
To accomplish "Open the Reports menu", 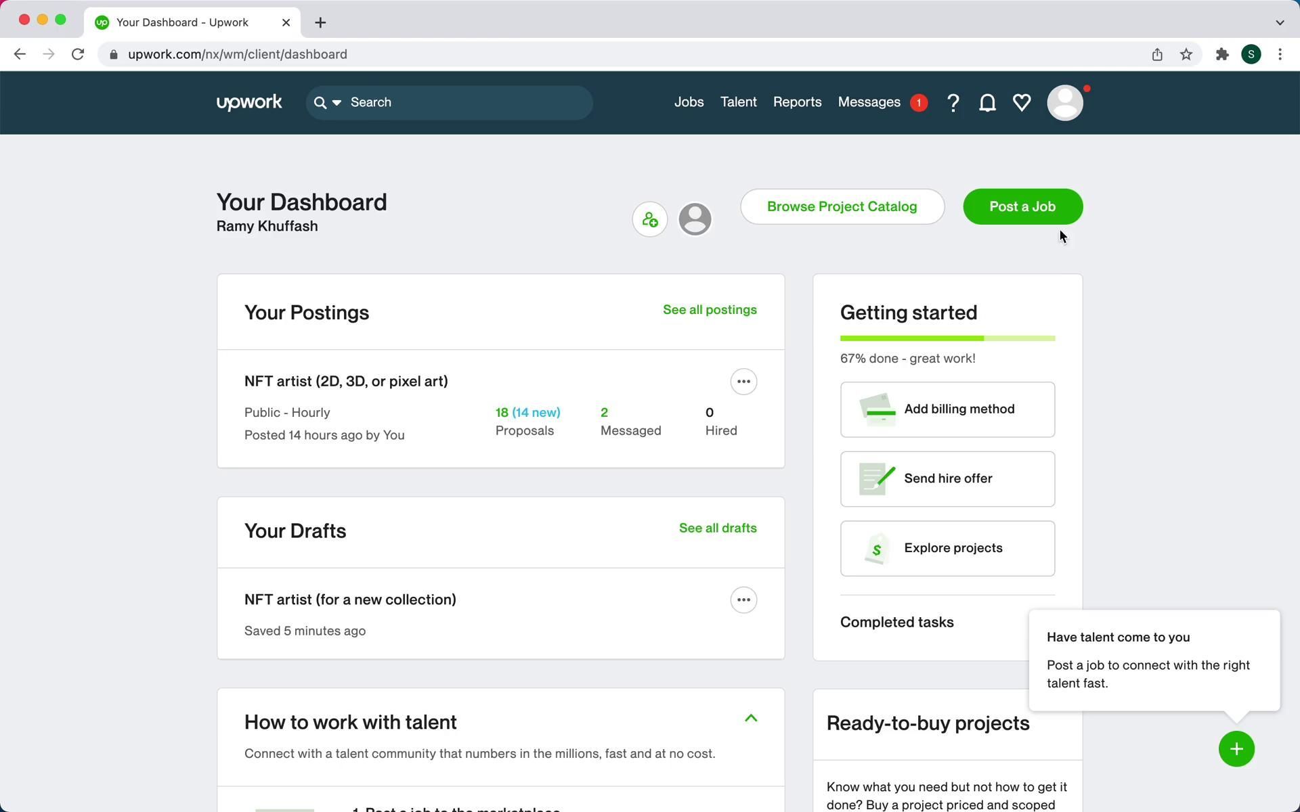I will point(797,102).
